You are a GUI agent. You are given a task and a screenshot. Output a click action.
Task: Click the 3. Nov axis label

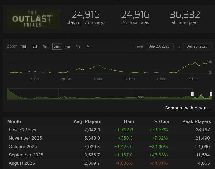coord(98,79)
